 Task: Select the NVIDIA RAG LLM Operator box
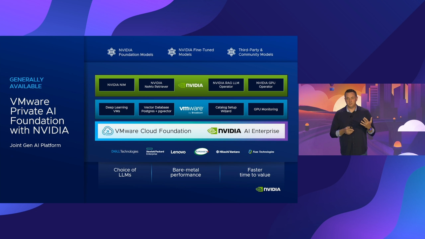(226, 85)
